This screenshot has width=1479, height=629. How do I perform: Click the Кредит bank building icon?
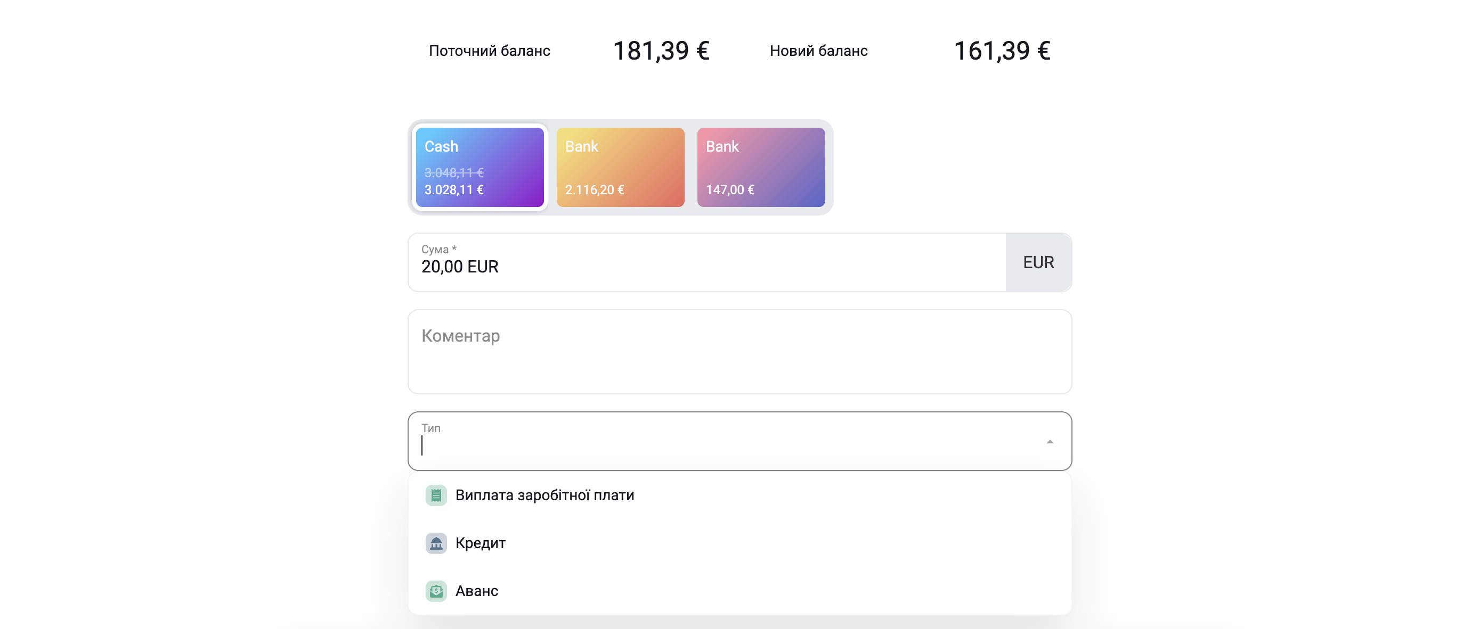(x=436, y=543)
